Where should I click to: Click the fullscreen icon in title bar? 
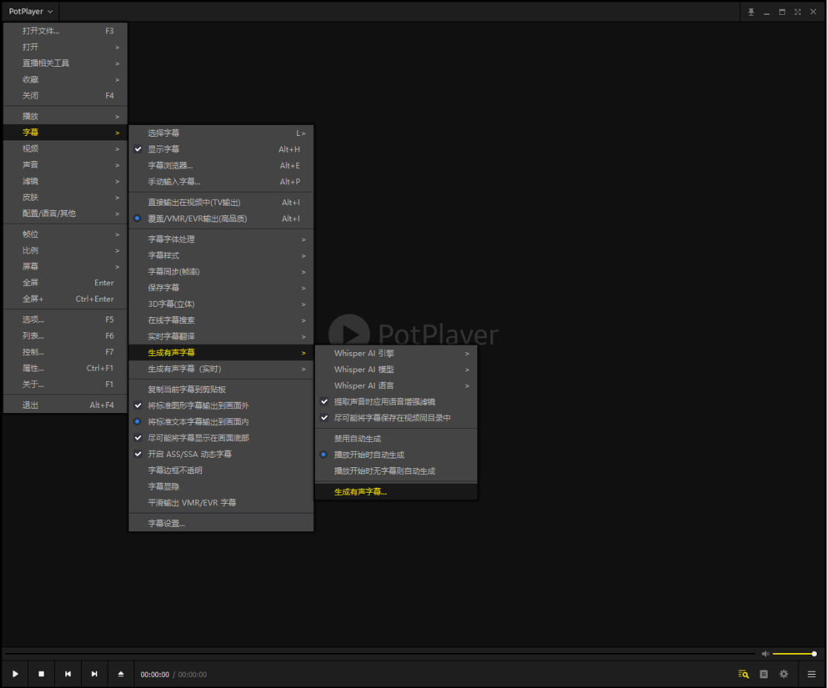(798, 12)
